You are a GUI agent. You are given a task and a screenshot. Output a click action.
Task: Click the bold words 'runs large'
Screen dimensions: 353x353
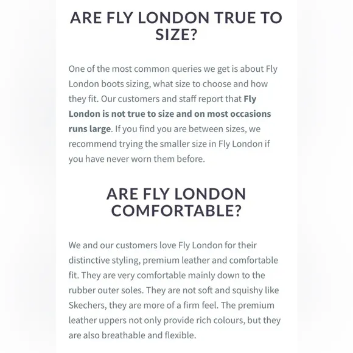(x=89, y=129)
